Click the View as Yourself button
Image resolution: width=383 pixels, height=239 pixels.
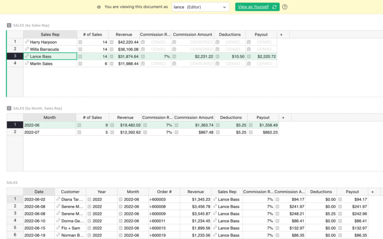pos(257,7)
